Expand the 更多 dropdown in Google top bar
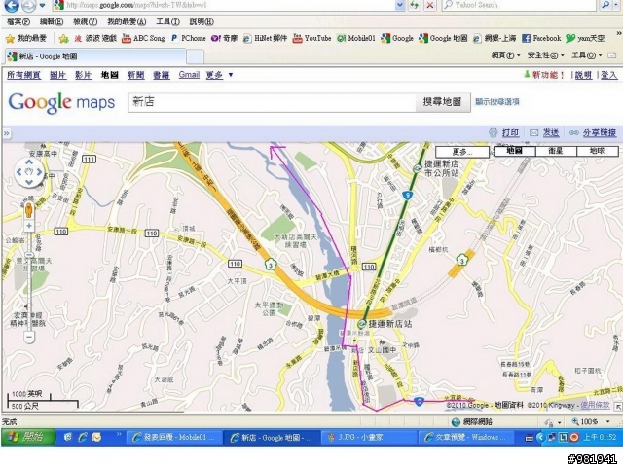The image size is (623, 467). coord(219,75)
